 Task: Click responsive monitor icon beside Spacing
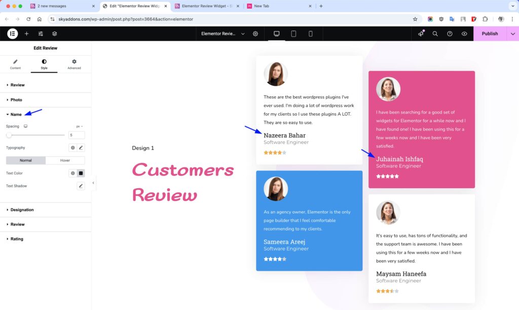(25, 126)
